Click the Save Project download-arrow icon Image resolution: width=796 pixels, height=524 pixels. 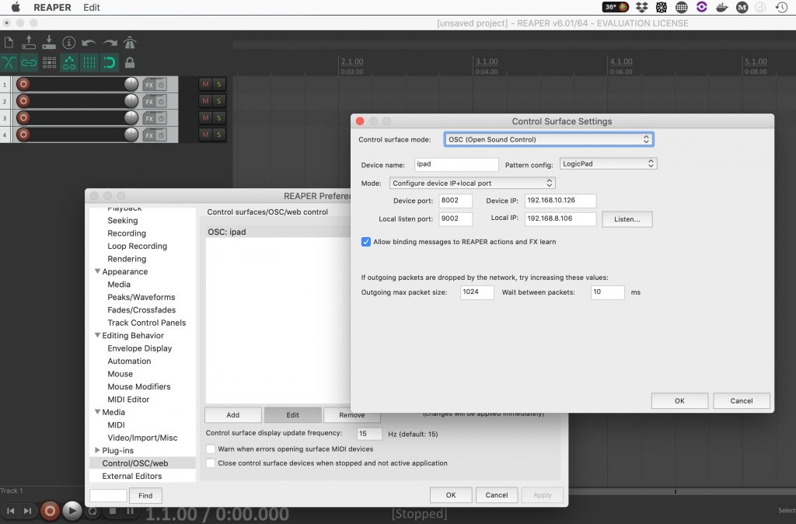[49, 43]
